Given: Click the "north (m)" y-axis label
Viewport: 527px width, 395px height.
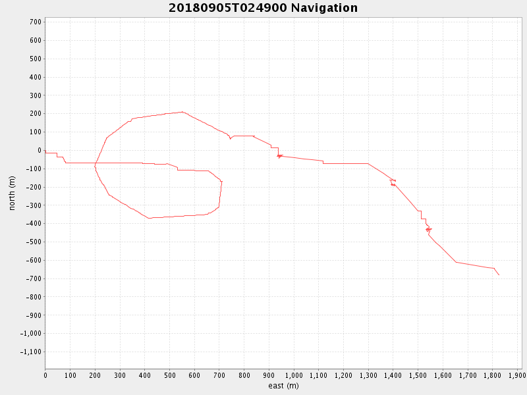Looking at the screenshot, I should [x=12, y=193].
